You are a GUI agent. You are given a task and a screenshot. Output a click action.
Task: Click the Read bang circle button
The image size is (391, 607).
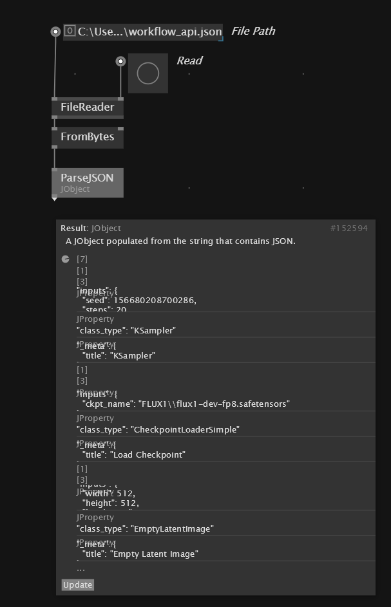[x=148, y=73]
